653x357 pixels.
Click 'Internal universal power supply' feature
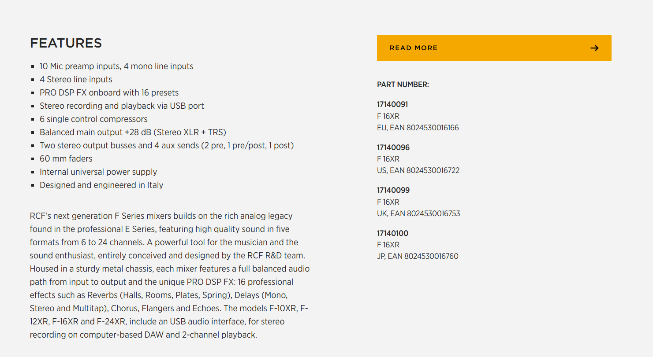(x=98, y=172)
